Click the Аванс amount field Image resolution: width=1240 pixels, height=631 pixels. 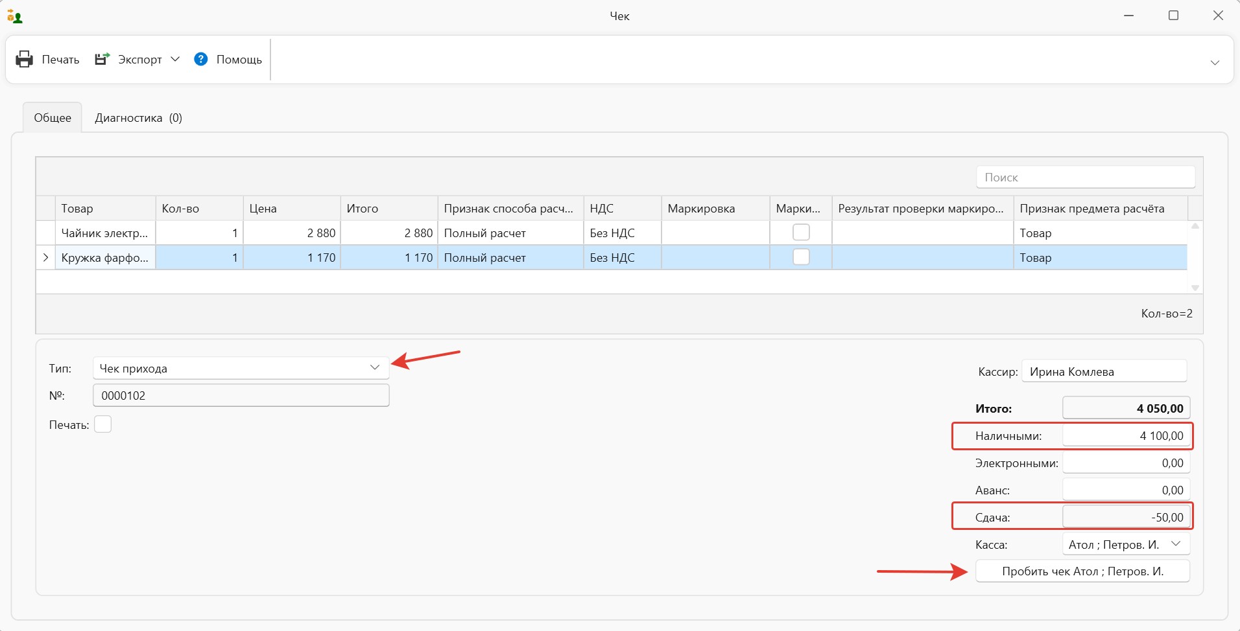[1126, 490]
